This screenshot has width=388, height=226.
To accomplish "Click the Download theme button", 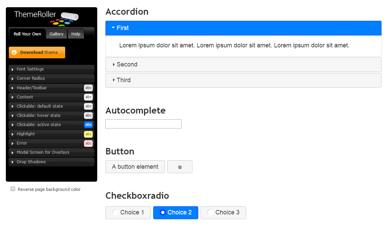I will pyautogui.click(x=37, y=52).
